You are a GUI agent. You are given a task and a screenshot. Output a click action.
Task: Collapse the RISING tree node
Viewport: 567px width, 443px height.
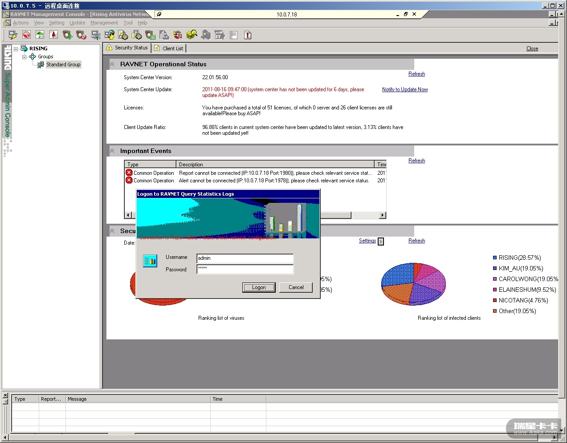point(16,48)
